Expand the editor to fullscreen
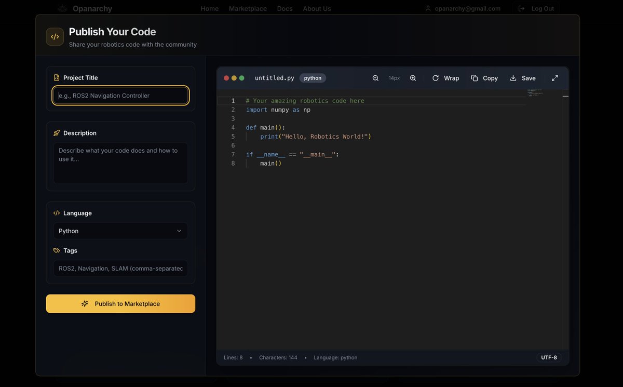623x387 pixels. click(x=554, y=78)
